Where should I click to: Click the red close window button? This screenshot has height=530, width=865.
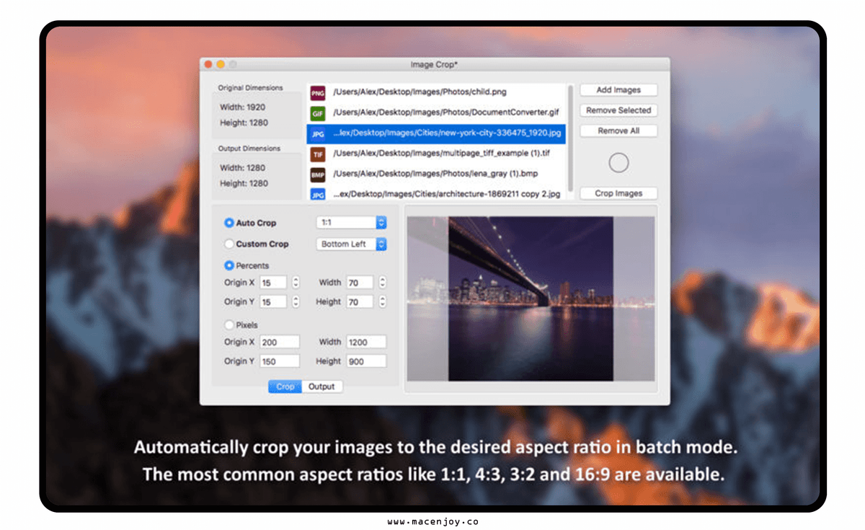point(209,64)
